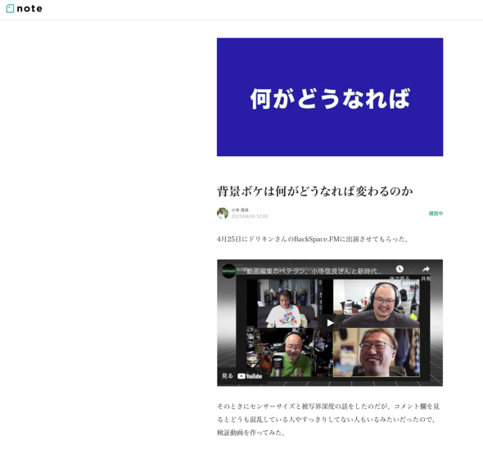
Task: Click the 購読中 subscription label
Action: click(x=436, y=213)
